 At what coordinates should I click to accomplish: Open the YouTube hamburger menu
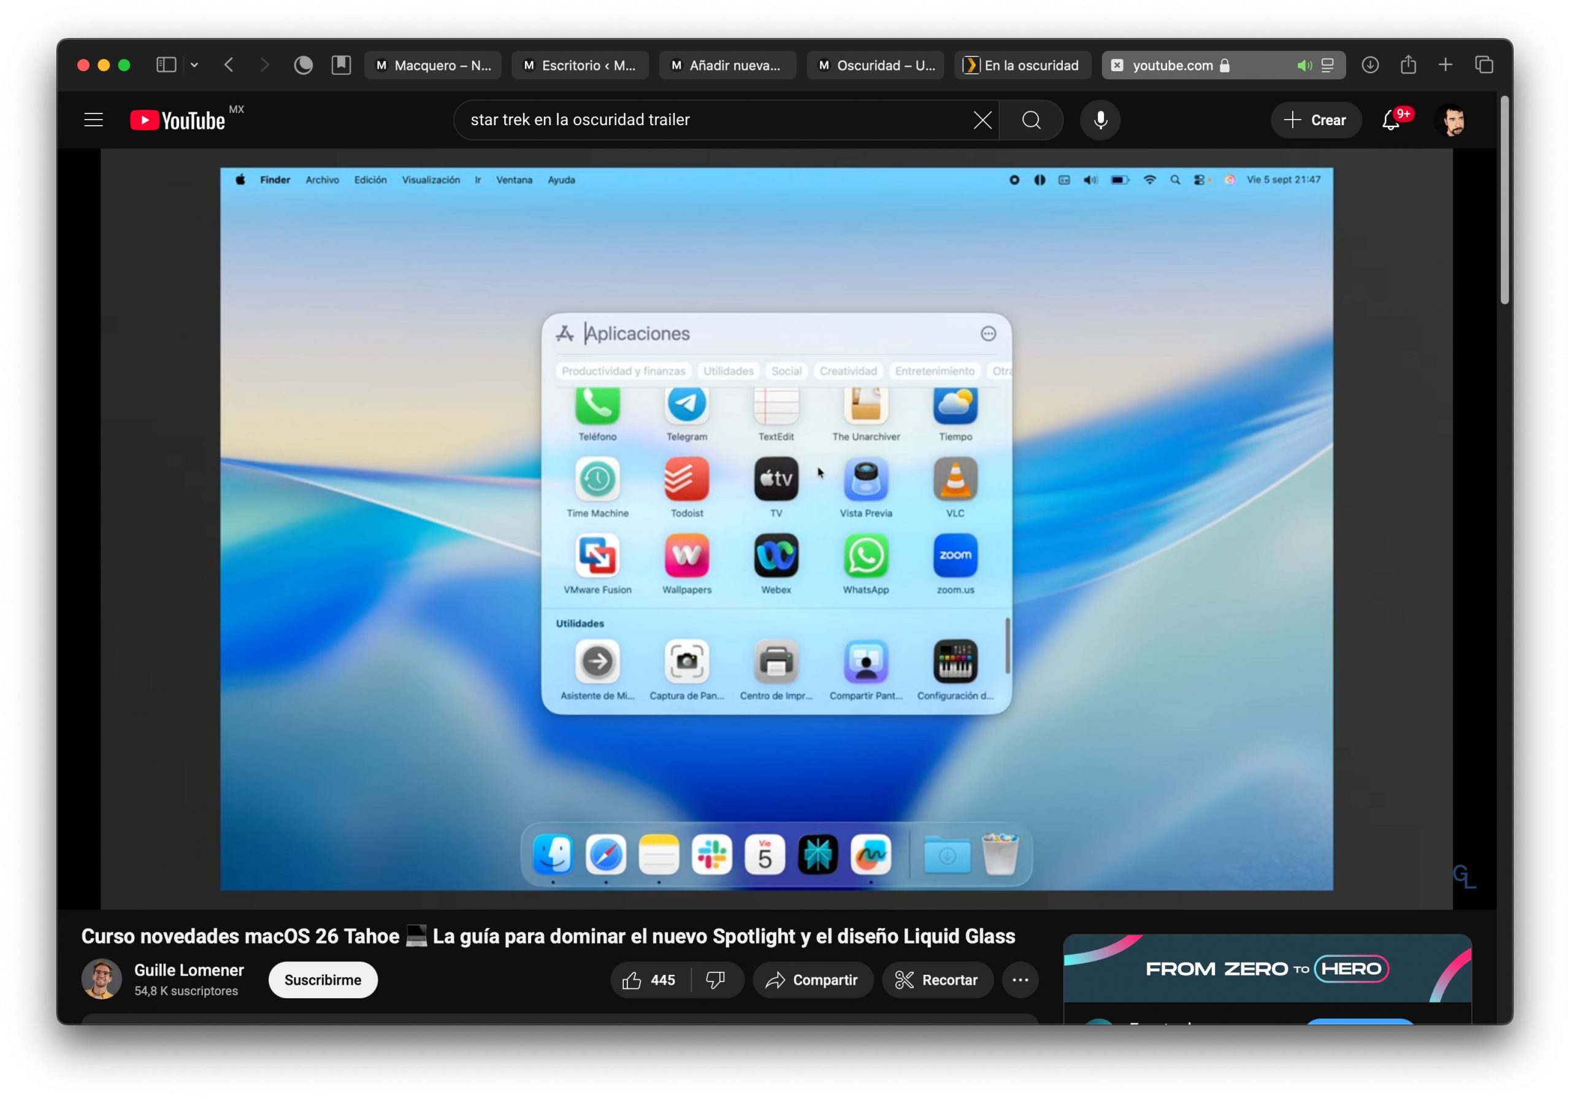click(x=93, y=119)
